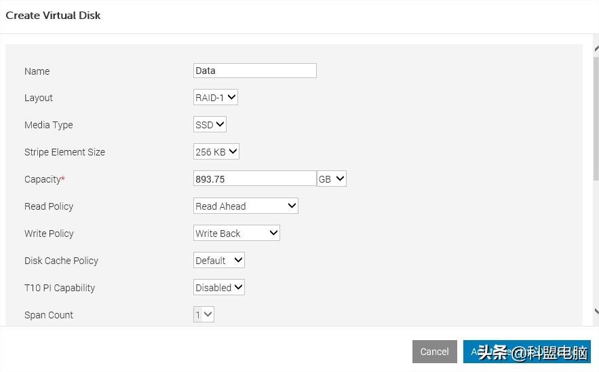The width and height of the screenshot is (599, 372).
Task: Click the Capacity field showing 893.75
Action: (x=255, y=179)
